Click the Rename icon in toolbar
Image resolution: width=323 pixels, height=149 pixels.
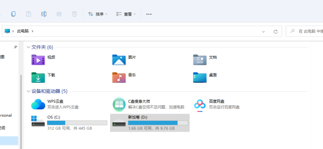44,14
